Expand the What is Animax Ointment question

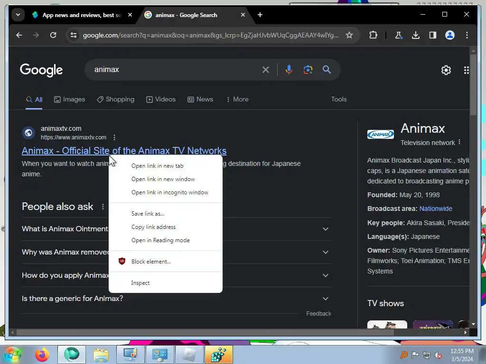point(326,229)
